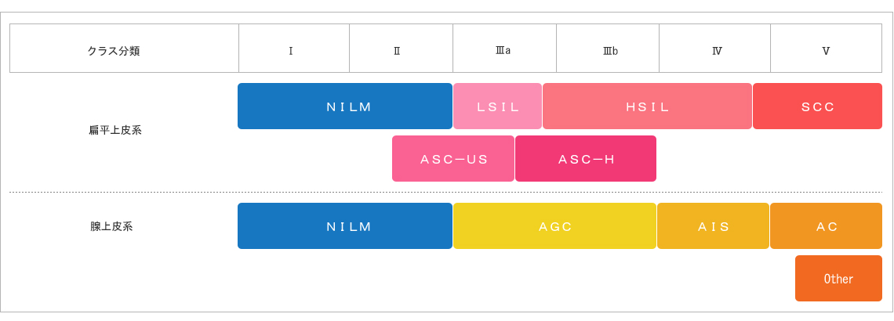Viewport: 894px width, 321px height.
Task: Click the Other block
Action: coord(838,278)
